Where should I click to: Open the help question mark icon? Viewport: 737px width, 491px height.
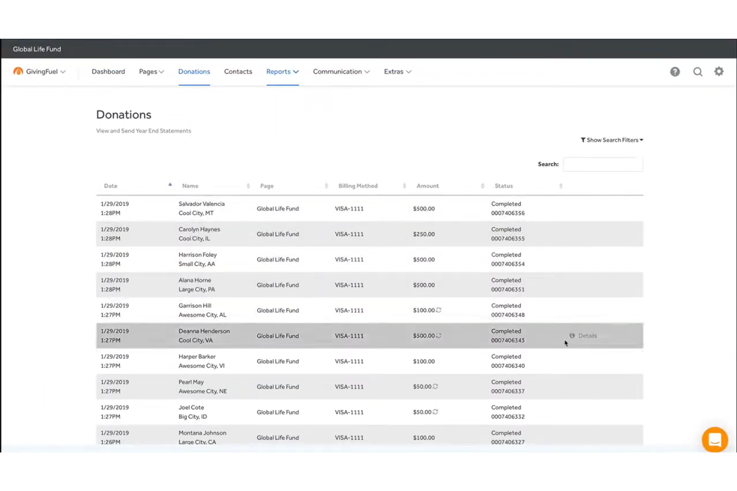coord(675,72)
